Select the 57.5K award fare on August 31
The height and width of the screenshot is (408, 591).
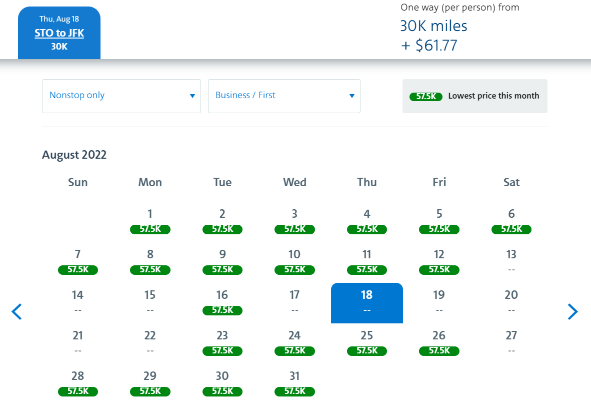pos(294,391)
